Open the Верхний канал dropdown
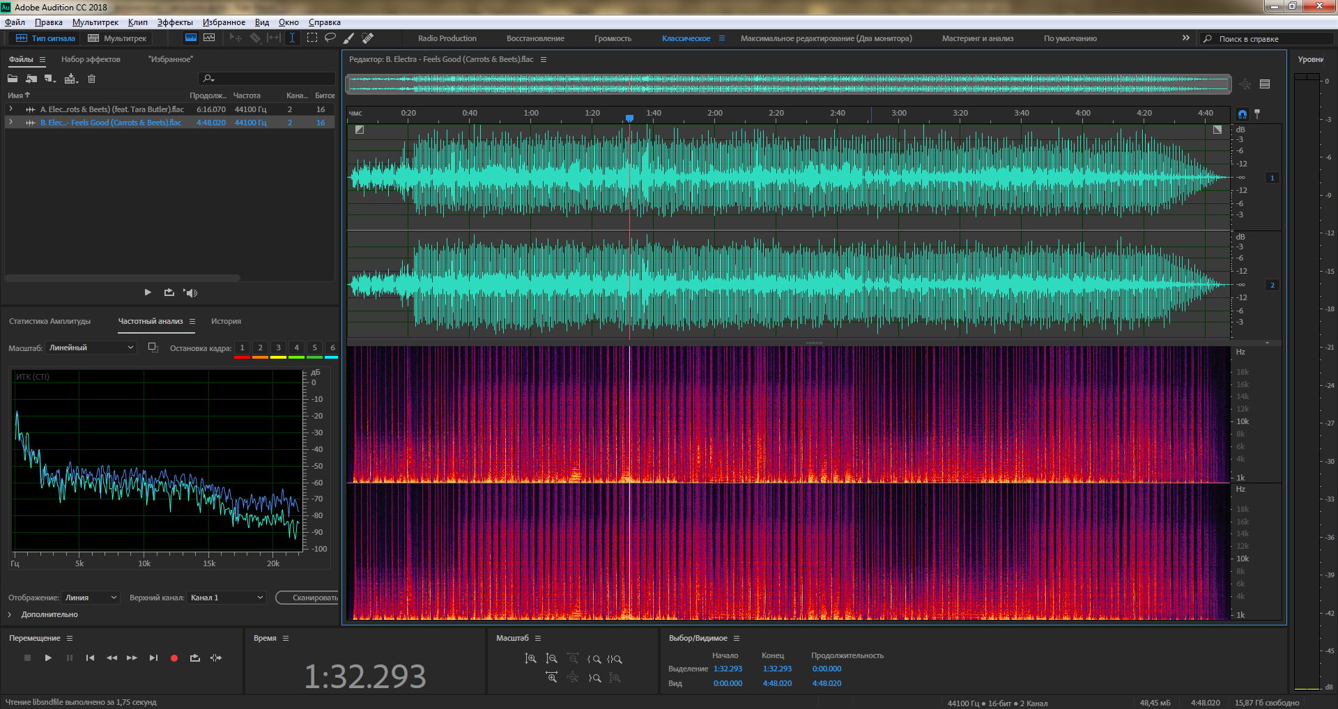 coord(226,598)
